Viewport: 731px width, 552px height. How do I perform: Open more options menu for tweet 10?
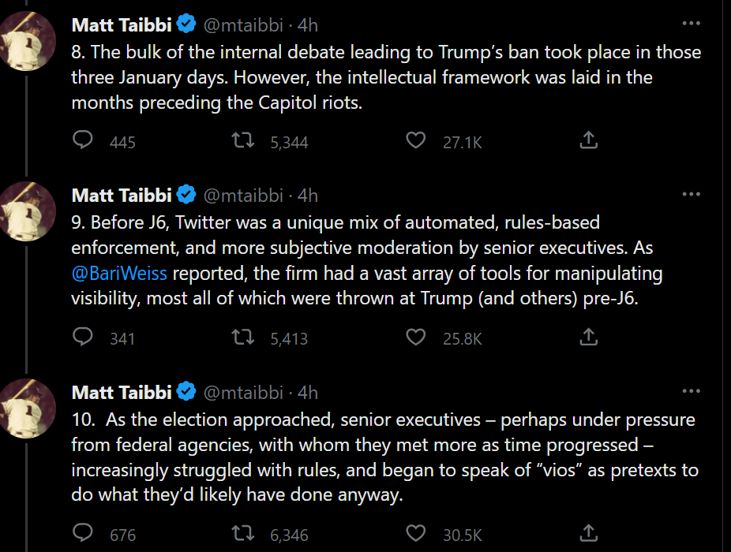(x=691, y=390)
